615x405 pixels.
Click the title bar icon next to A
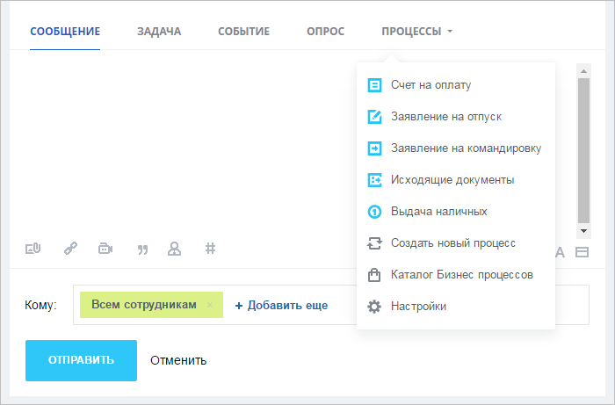coord(582,252)
